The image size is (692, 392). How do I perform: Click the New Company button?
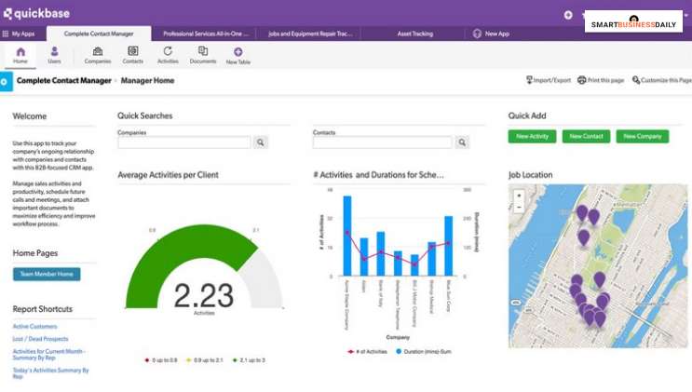click(643, 136)
